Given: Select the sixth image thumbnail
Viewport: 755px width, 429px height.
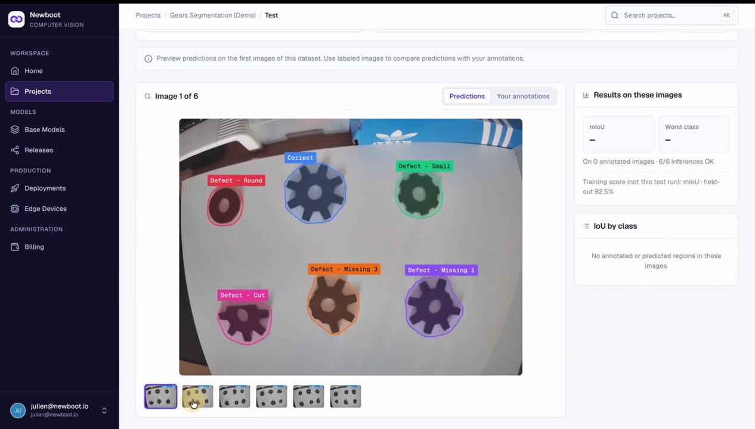Looking at the screenshot, I should tap(345, 396).
